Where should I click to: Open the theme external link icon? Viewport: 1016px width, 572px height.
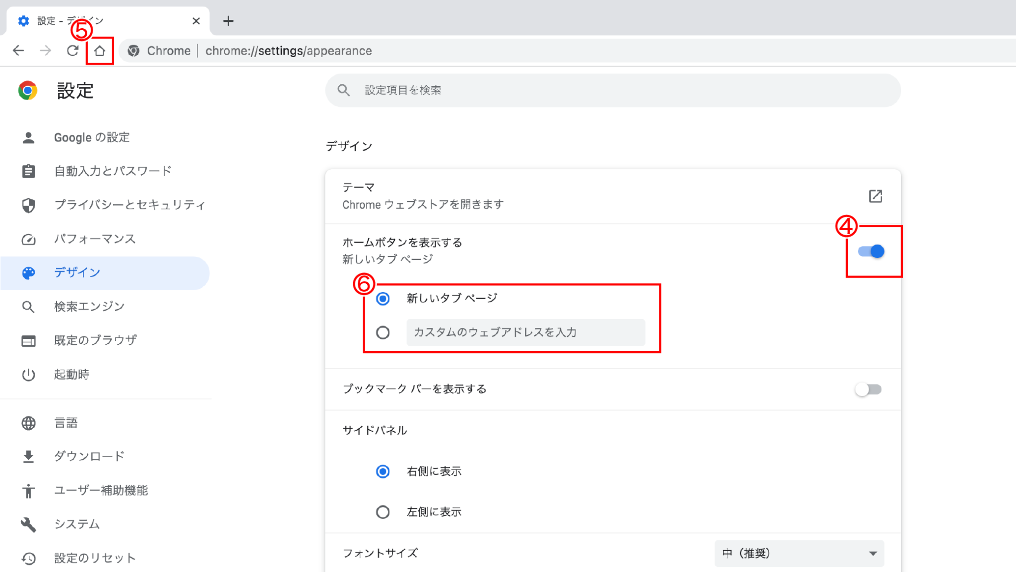[x=875, y=196]
